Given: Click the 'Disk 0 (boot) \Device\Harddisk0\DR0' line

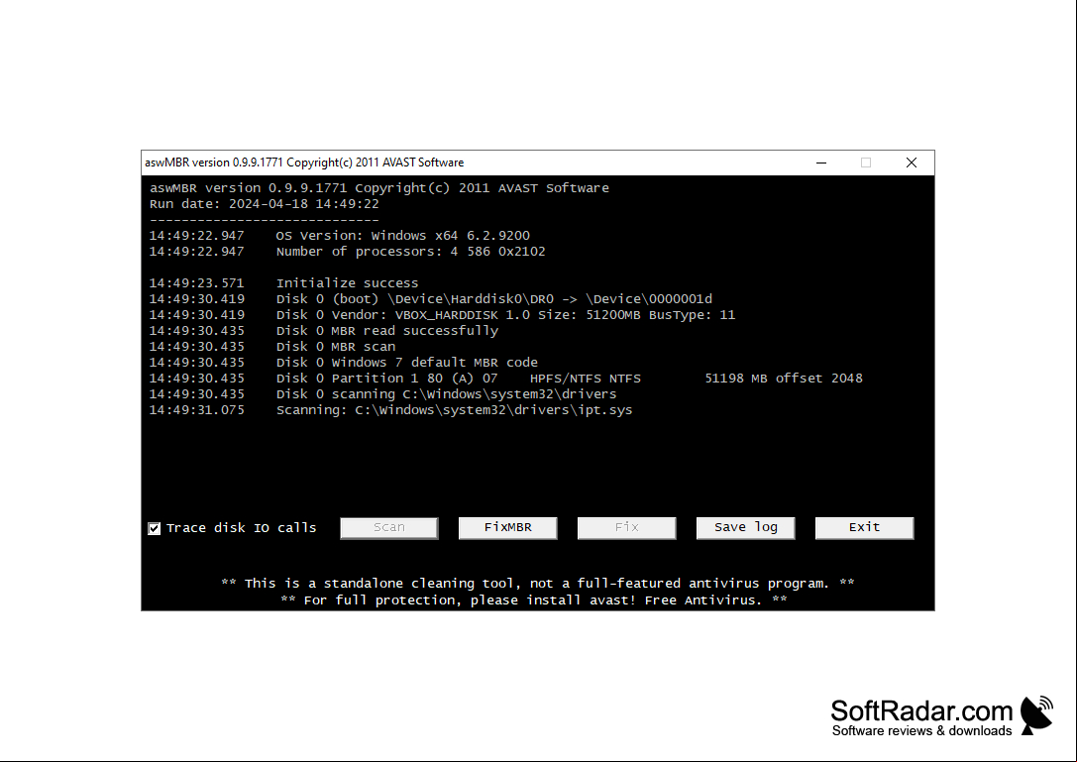Looking at the screenshot, I should click(x=431, y=299).
